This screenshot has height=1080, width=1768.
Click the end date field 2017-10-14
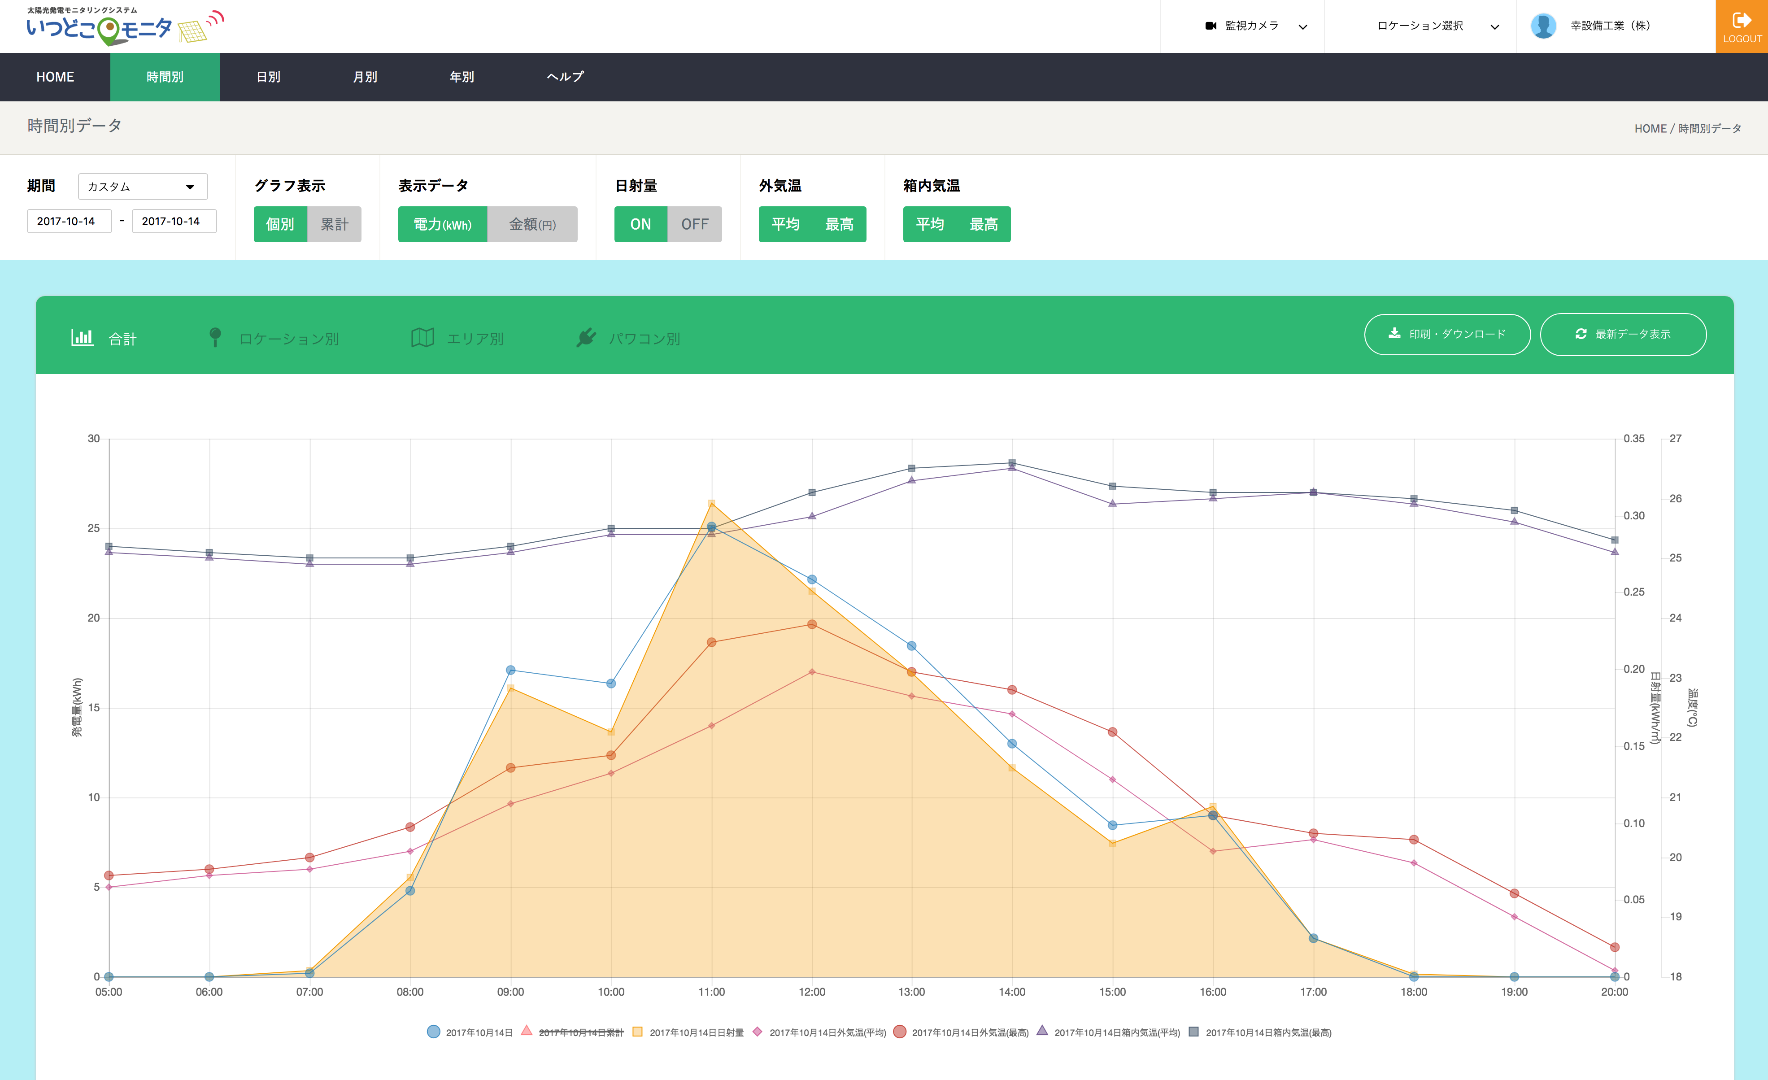174,221
